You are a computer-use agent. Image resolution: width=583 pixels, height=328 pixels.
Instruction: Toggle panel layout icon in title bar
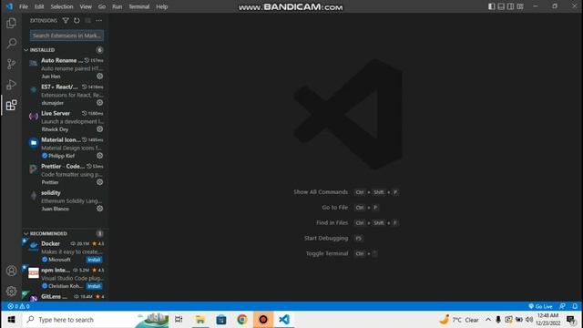pyautogui.click(x=501, y=6)
